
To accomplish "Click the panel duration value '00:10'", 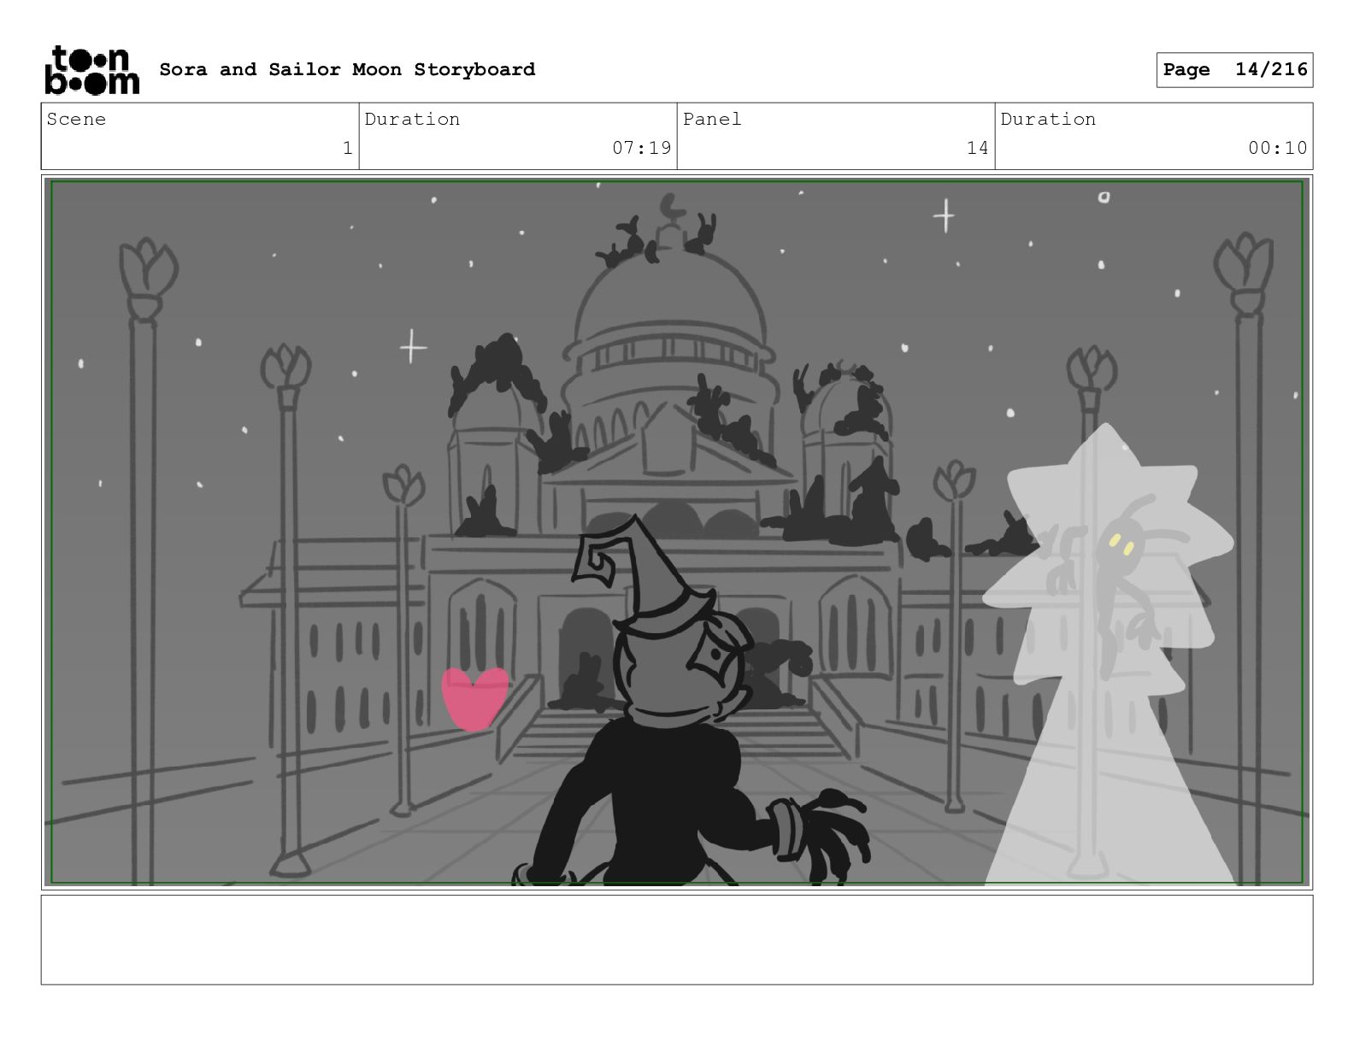I will click(x=1277, y=148).
